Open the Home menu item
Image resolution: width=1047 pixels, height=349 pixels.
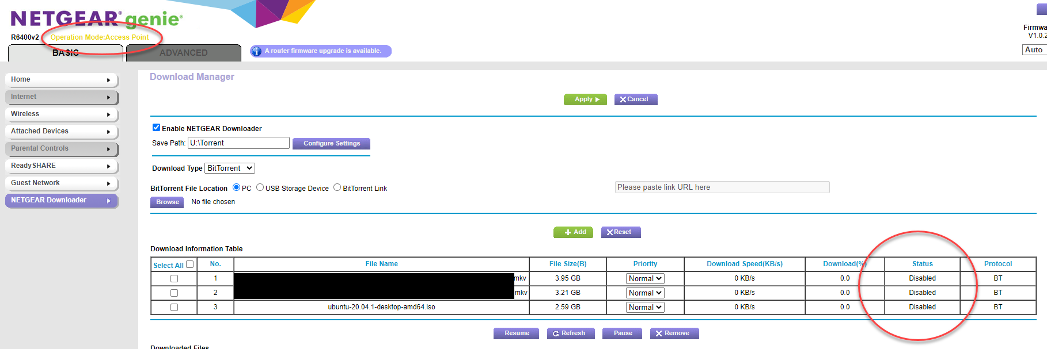[62, 80]
